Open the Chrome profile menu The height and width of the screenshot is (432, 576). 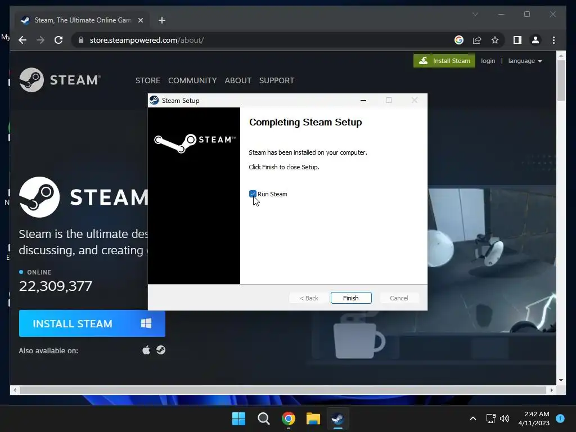coord(535,40)
